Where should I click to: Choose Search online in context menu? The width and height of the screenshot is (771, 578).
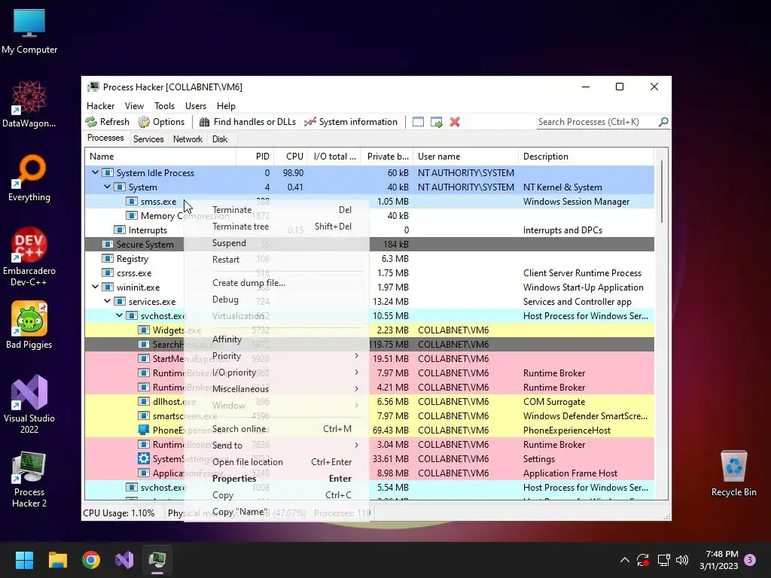(x=276, y=429)
